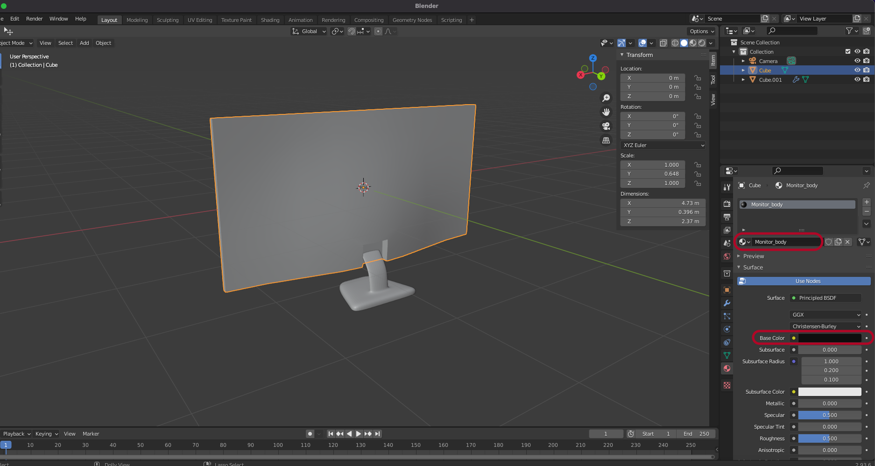This screenshot has width=875, height=466.
Task: Open the GGX distribution dropdown
Action: (826, 315)
